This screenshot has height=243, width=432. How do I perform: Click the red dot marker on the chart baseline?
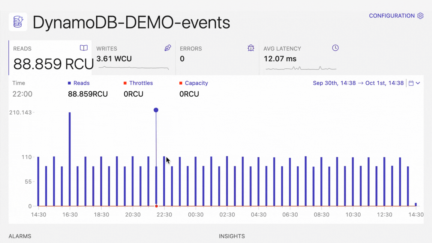156,206
